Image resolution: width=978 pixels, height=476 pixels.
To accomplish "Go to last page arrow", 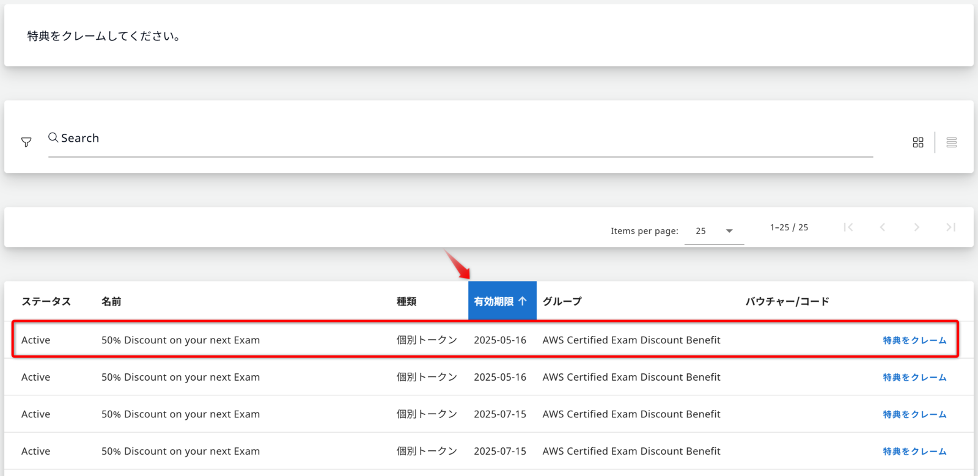I will [x=951, y=227].
